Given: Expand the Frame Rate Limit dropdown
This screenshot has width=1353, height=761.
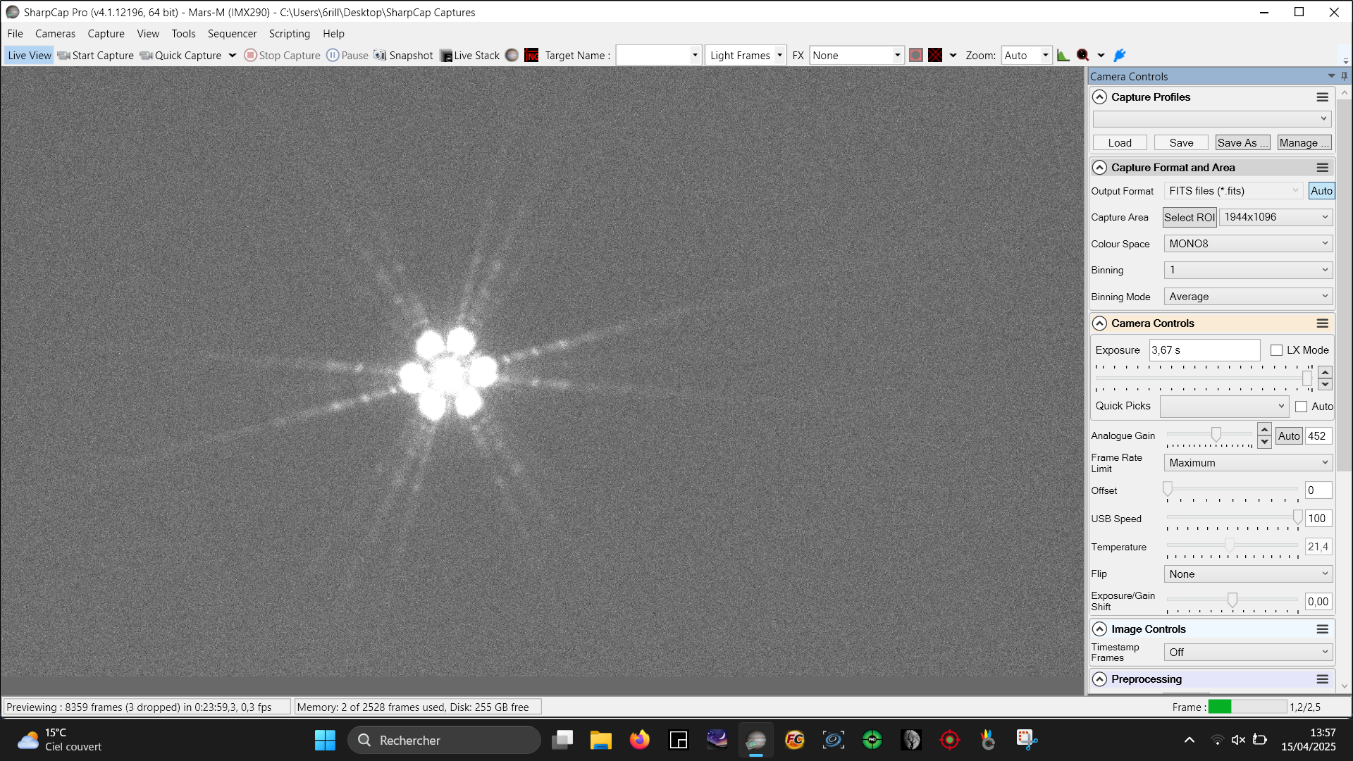Looking at the screenshot, I should pos(1247,463).
